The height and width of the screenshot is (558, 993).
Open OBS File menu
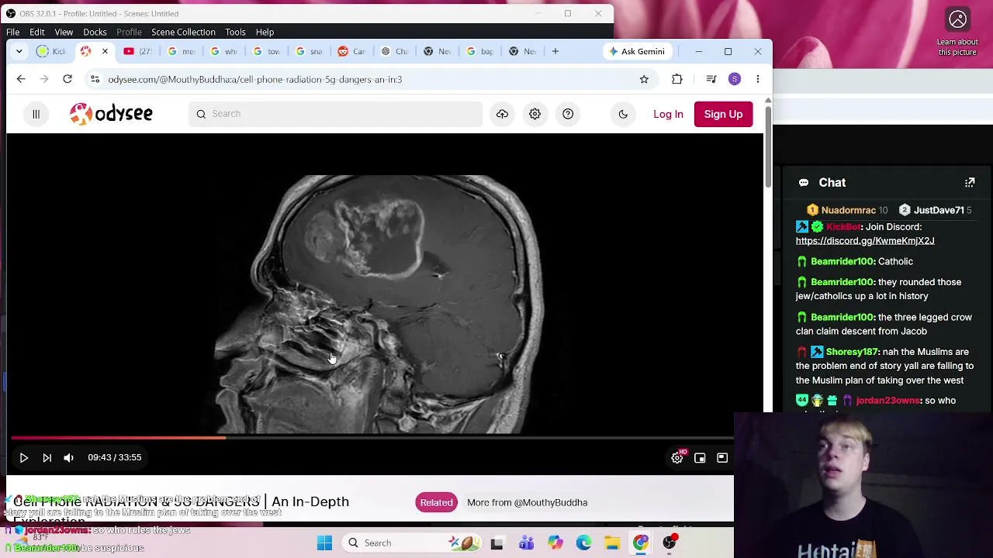tap(13, 32)
